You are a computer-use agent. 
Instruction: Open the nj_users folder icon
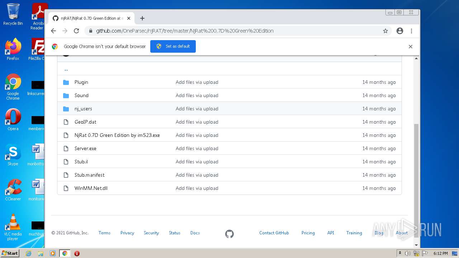pos(66,109)
